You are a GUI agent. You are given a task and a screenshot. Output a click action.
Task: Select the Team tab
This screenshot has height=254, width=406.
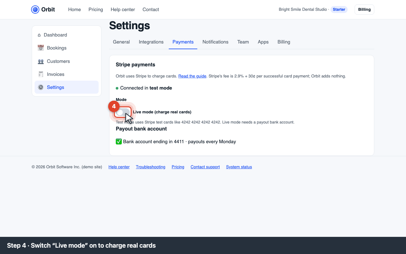tap(243, 42)
